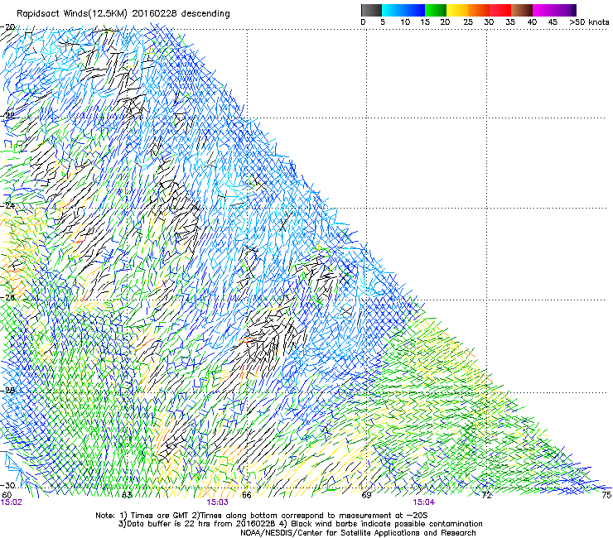
Task: Click the longitude label 60
Action: [7, 495]
